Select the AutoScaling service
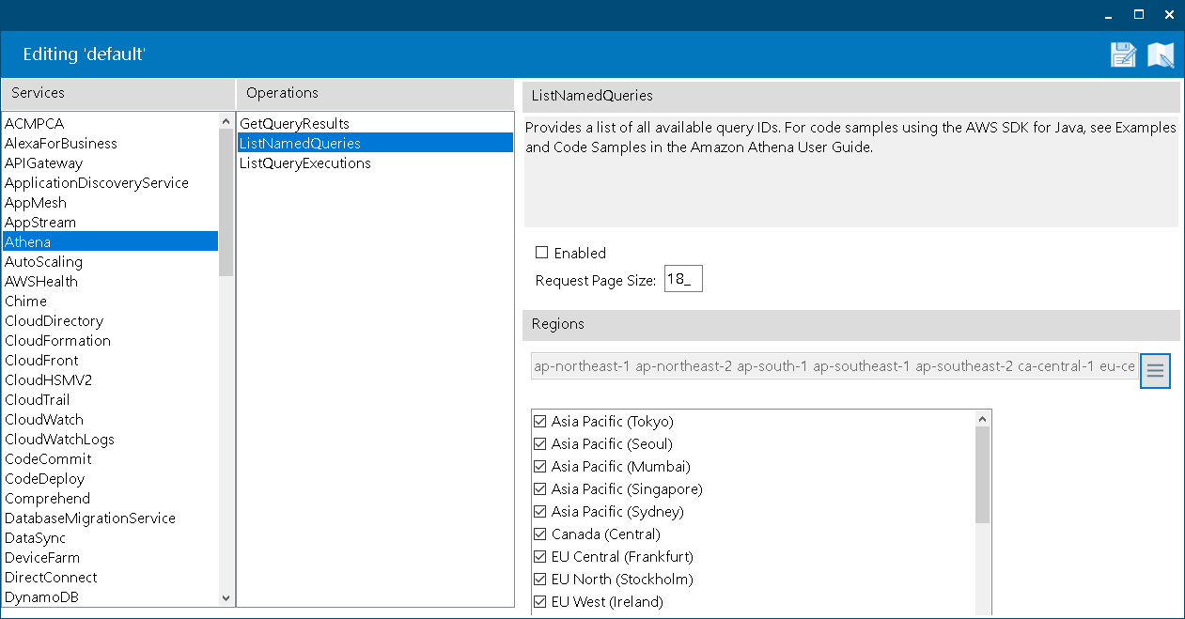The height and width of the screenshot is (619, 1185). [x=110, y=262]
